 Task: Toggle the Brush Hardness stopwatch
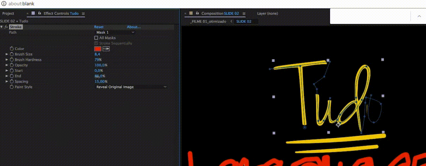pyautogui.click(x=12, y=60)
